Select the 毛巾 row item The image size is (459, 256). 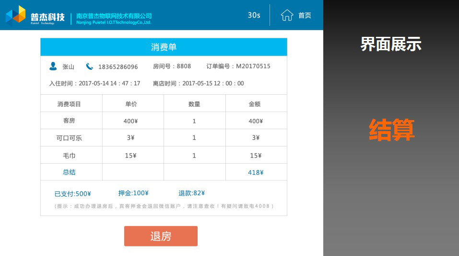coord(69,156)
